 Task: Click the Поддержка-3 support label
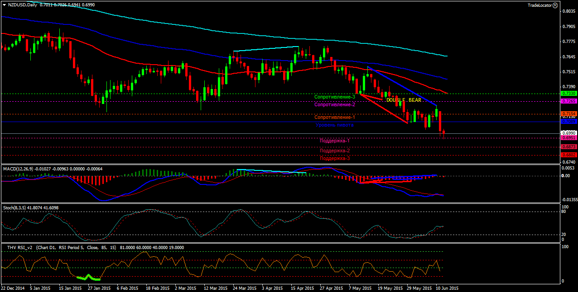click(335, 158)
